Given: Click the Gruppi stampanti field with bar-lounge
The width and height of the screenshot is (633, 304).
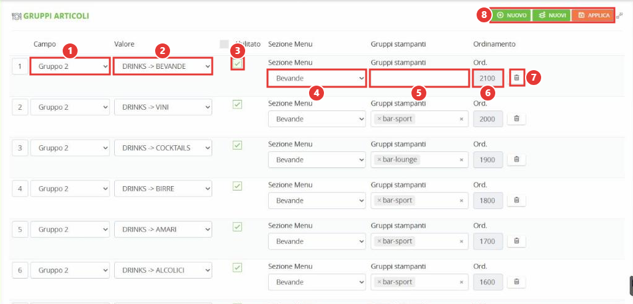Looking at the screenshot, I should (420, 160).
